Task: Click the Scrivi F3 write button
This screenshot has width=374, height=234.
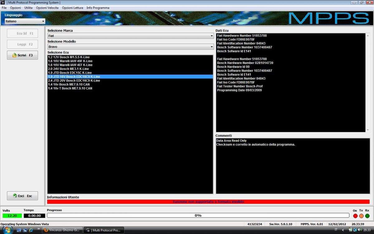Action: (x=22, y=55)
